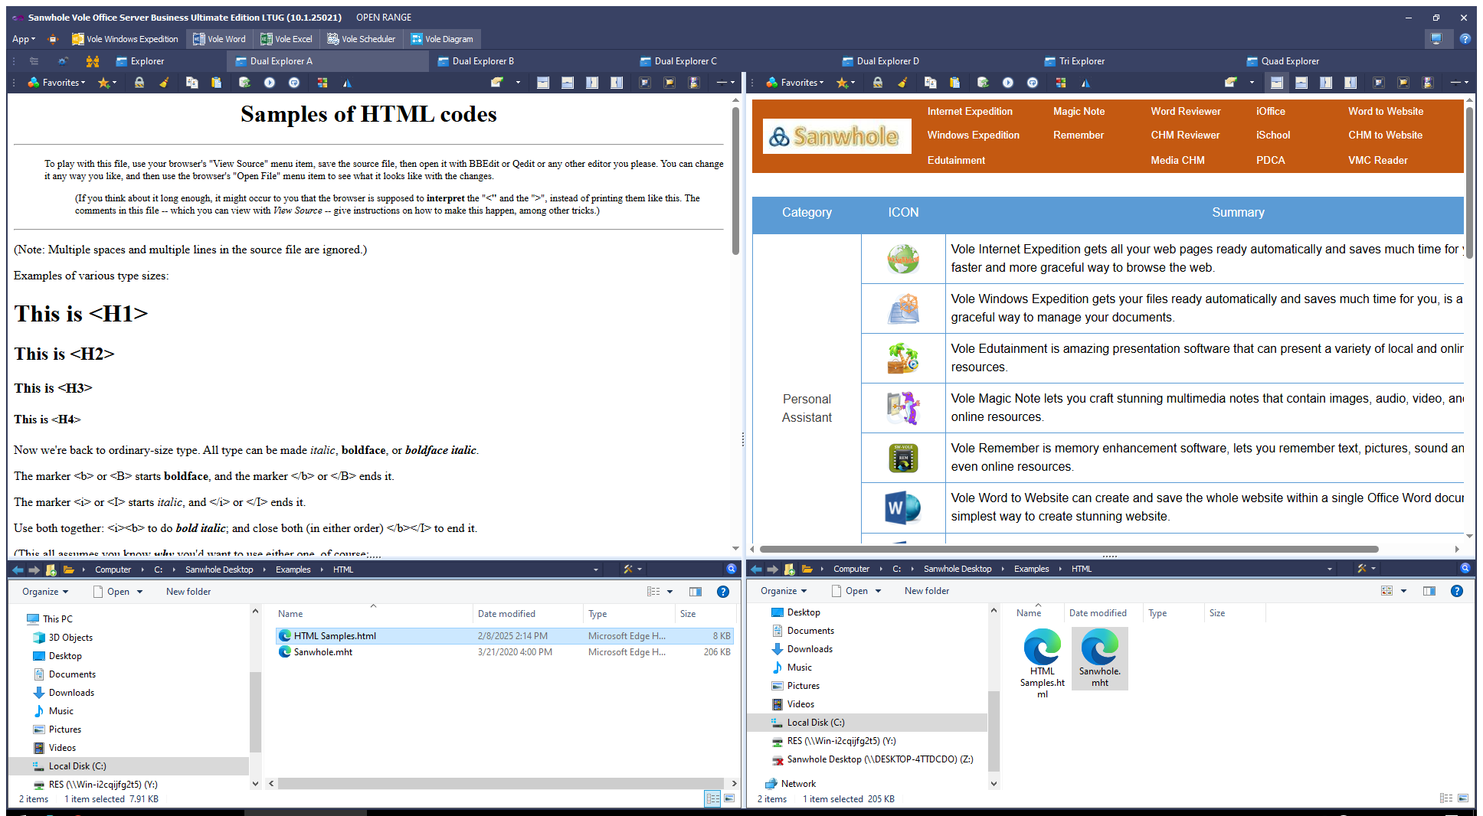This screenshot has height=816, width=1483.
Task: Click Date modified column header in left list
Action: click(x=506, y=614)
